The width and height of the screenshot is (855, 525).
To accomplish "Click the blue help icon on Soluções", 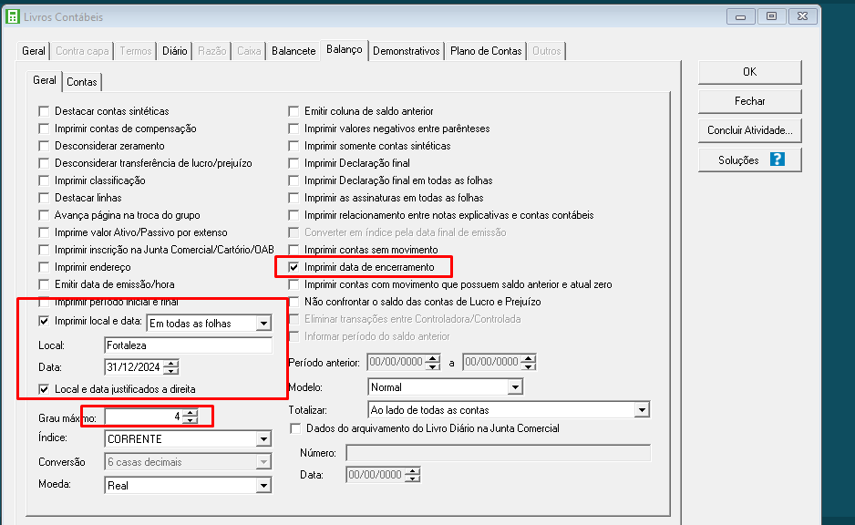I will (x=777, y=160).
